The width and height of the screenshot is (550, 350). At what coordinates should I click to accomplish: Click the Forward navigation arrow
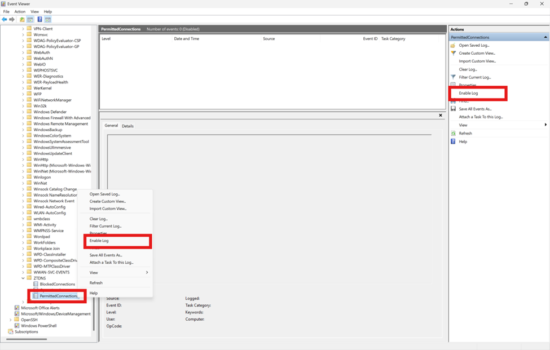[x=11, y=19]
